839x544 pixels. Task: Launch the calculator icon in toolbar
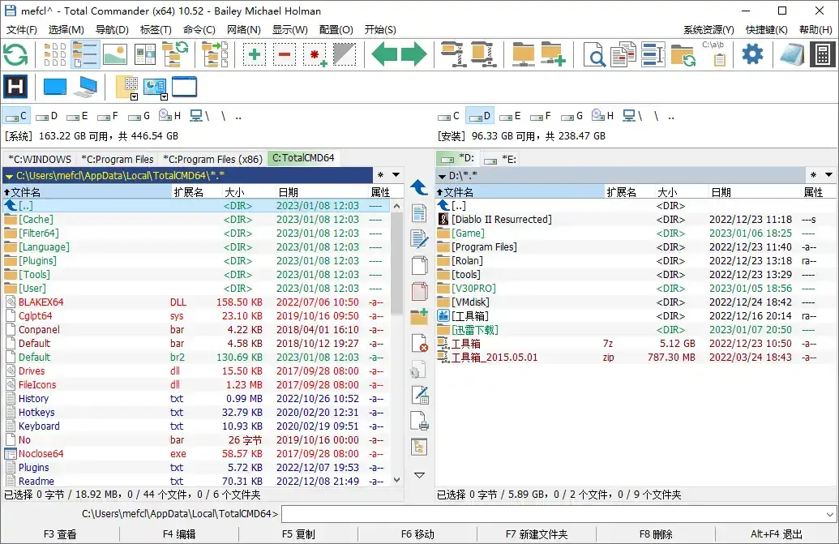tap(822, 54)
